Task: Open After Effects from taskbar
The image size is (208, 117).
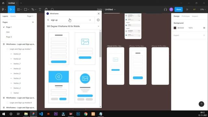Action: coord(56,114)
